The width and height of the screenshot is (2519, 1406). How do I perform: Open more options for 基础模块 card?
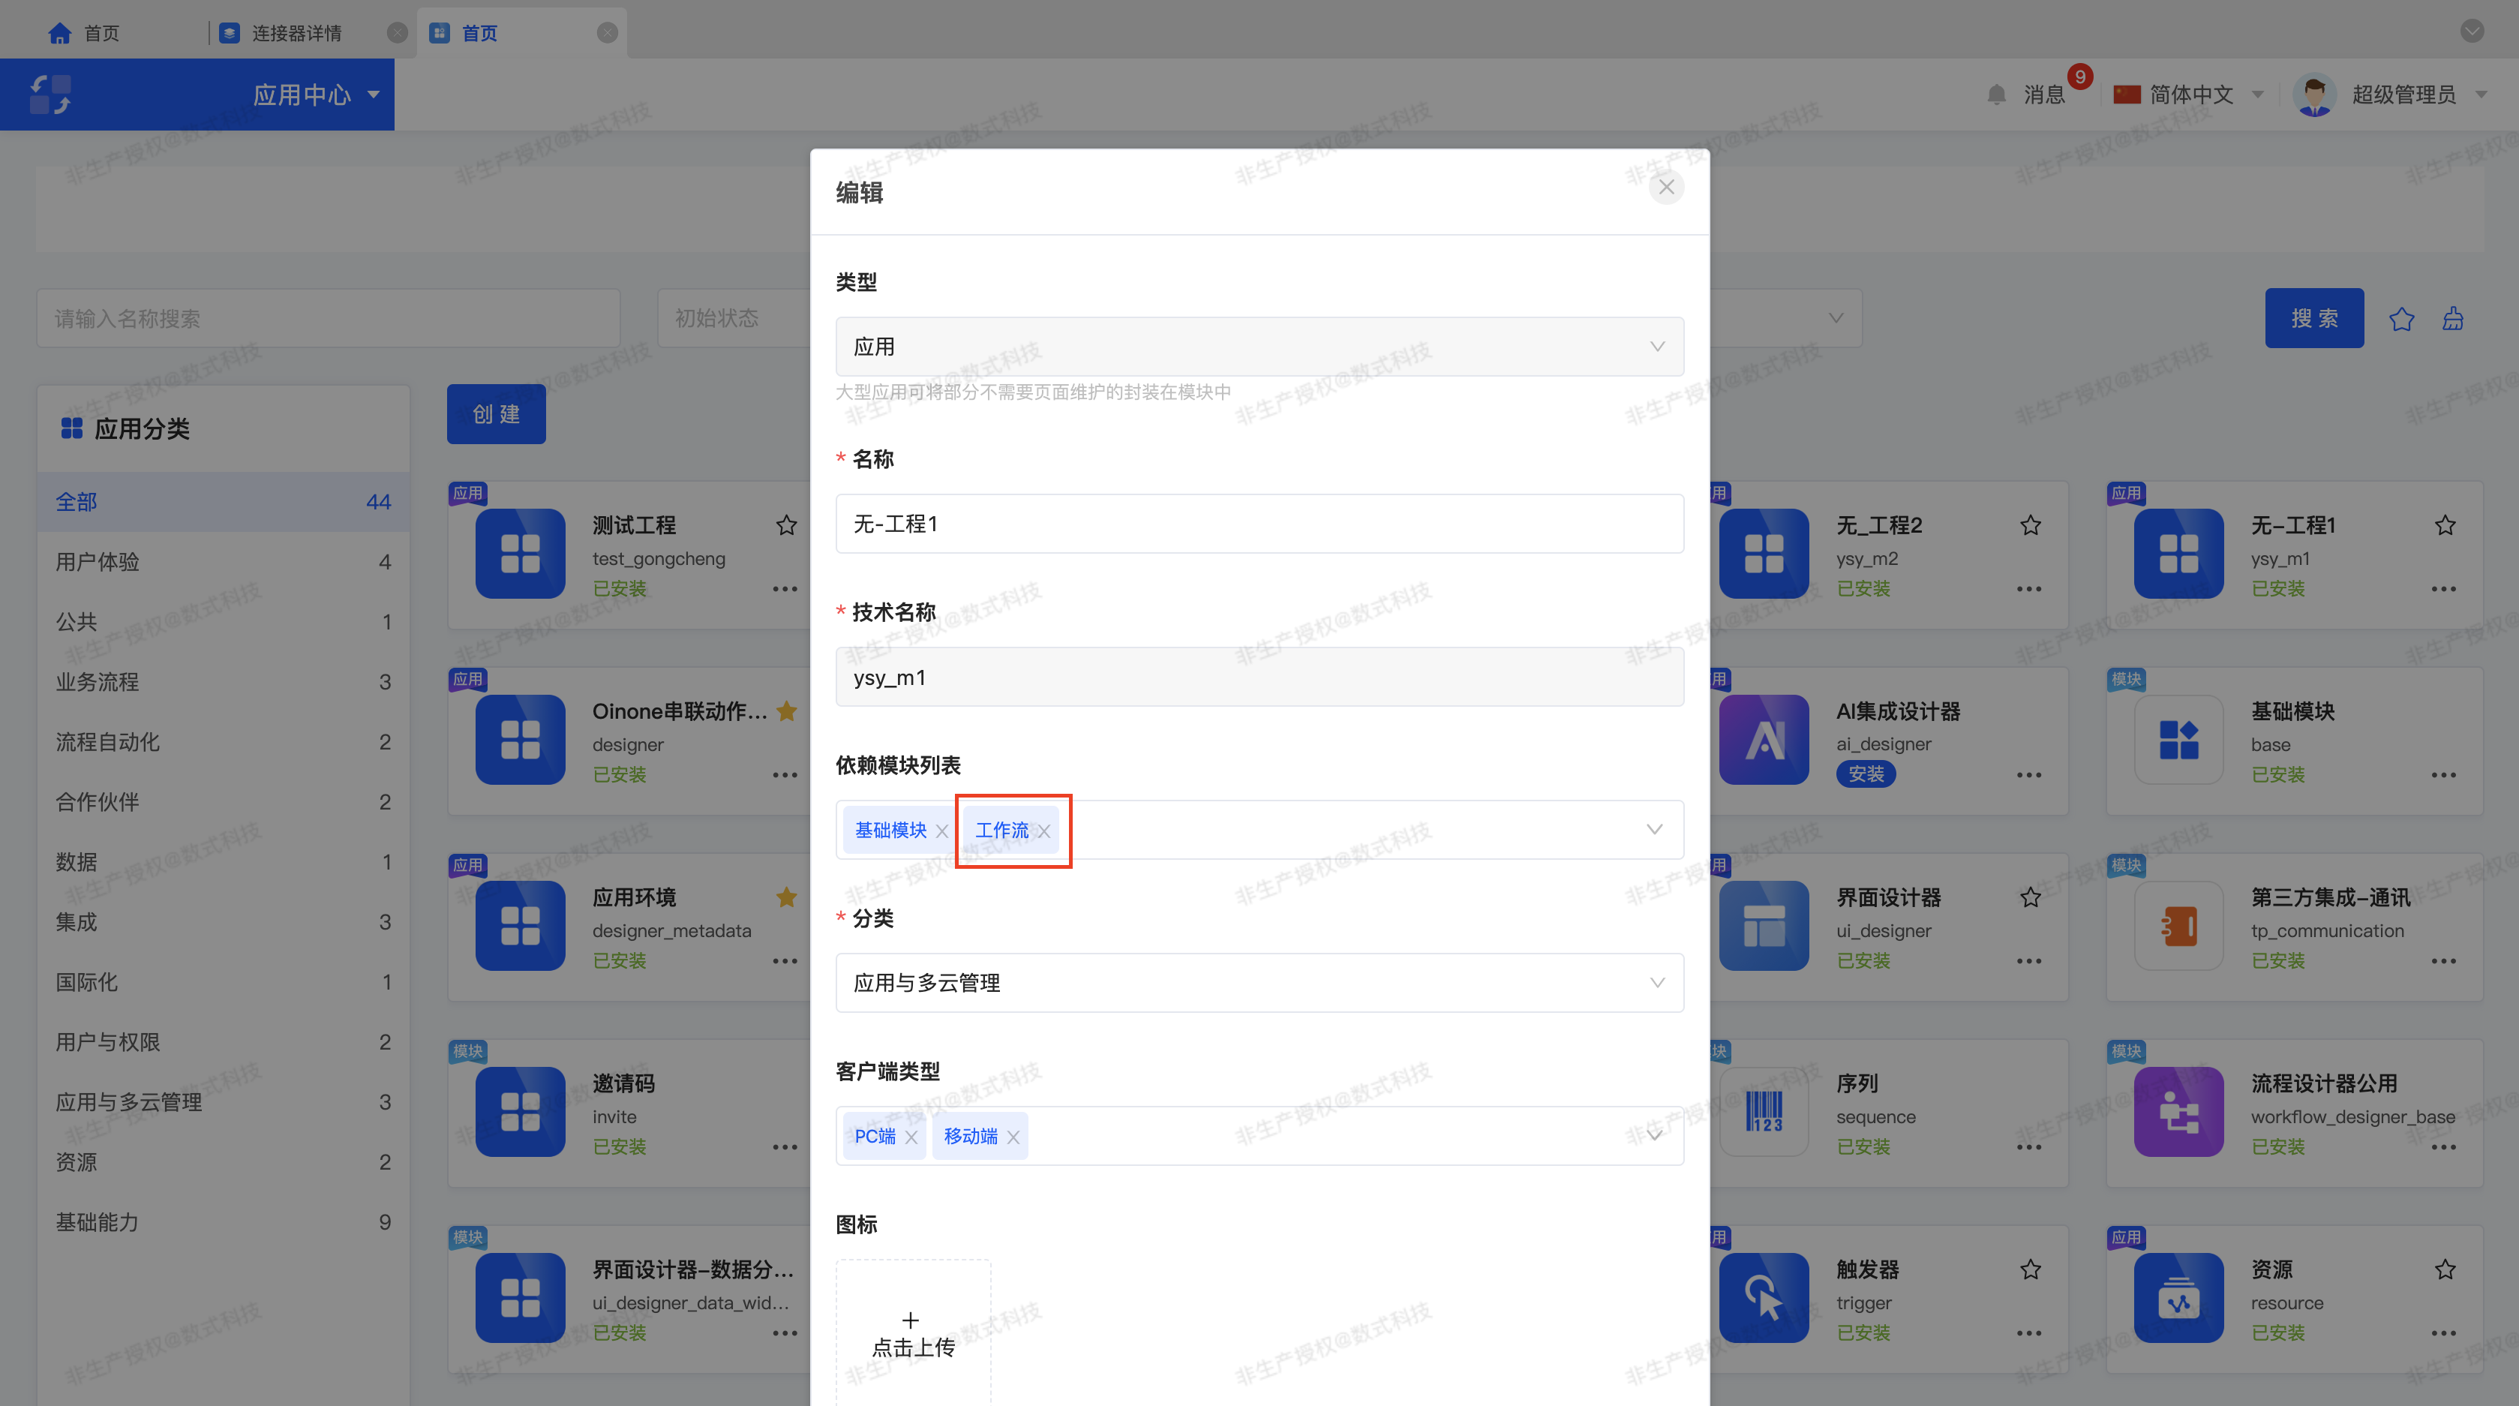click(2444, 775)
